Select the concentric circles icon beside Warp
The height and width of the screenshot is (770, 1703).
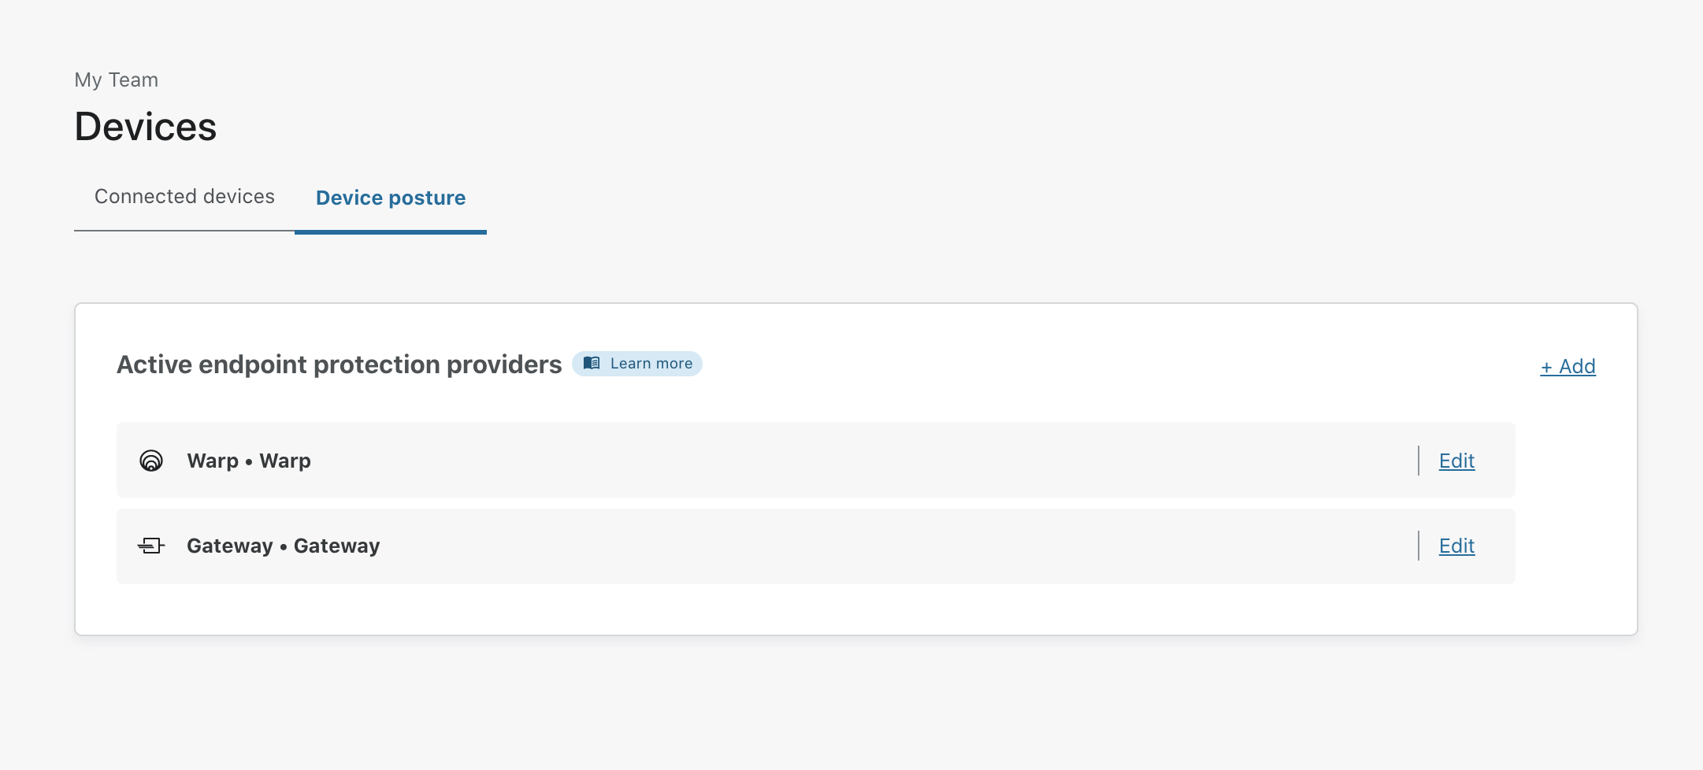tap(151, 461)
